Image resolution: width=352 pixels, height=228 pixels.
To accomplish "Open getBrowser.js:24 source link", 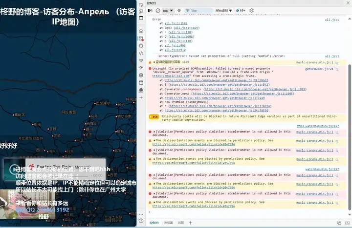I will 319,69.
